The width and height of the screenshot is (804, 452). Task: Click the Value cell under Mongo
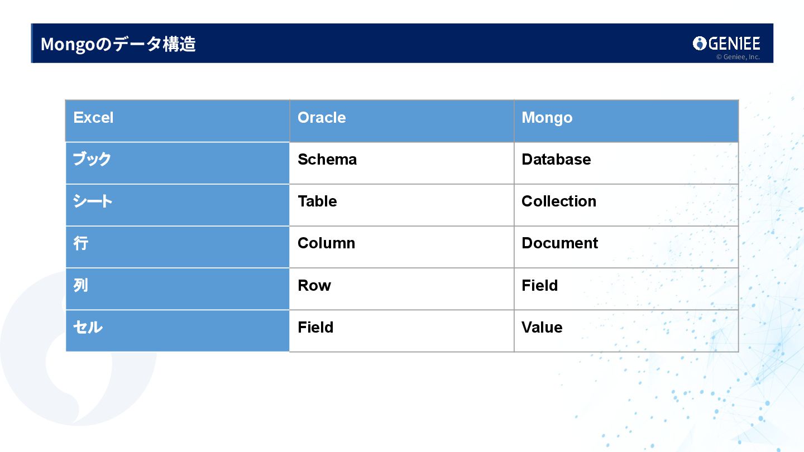(626, 330)
